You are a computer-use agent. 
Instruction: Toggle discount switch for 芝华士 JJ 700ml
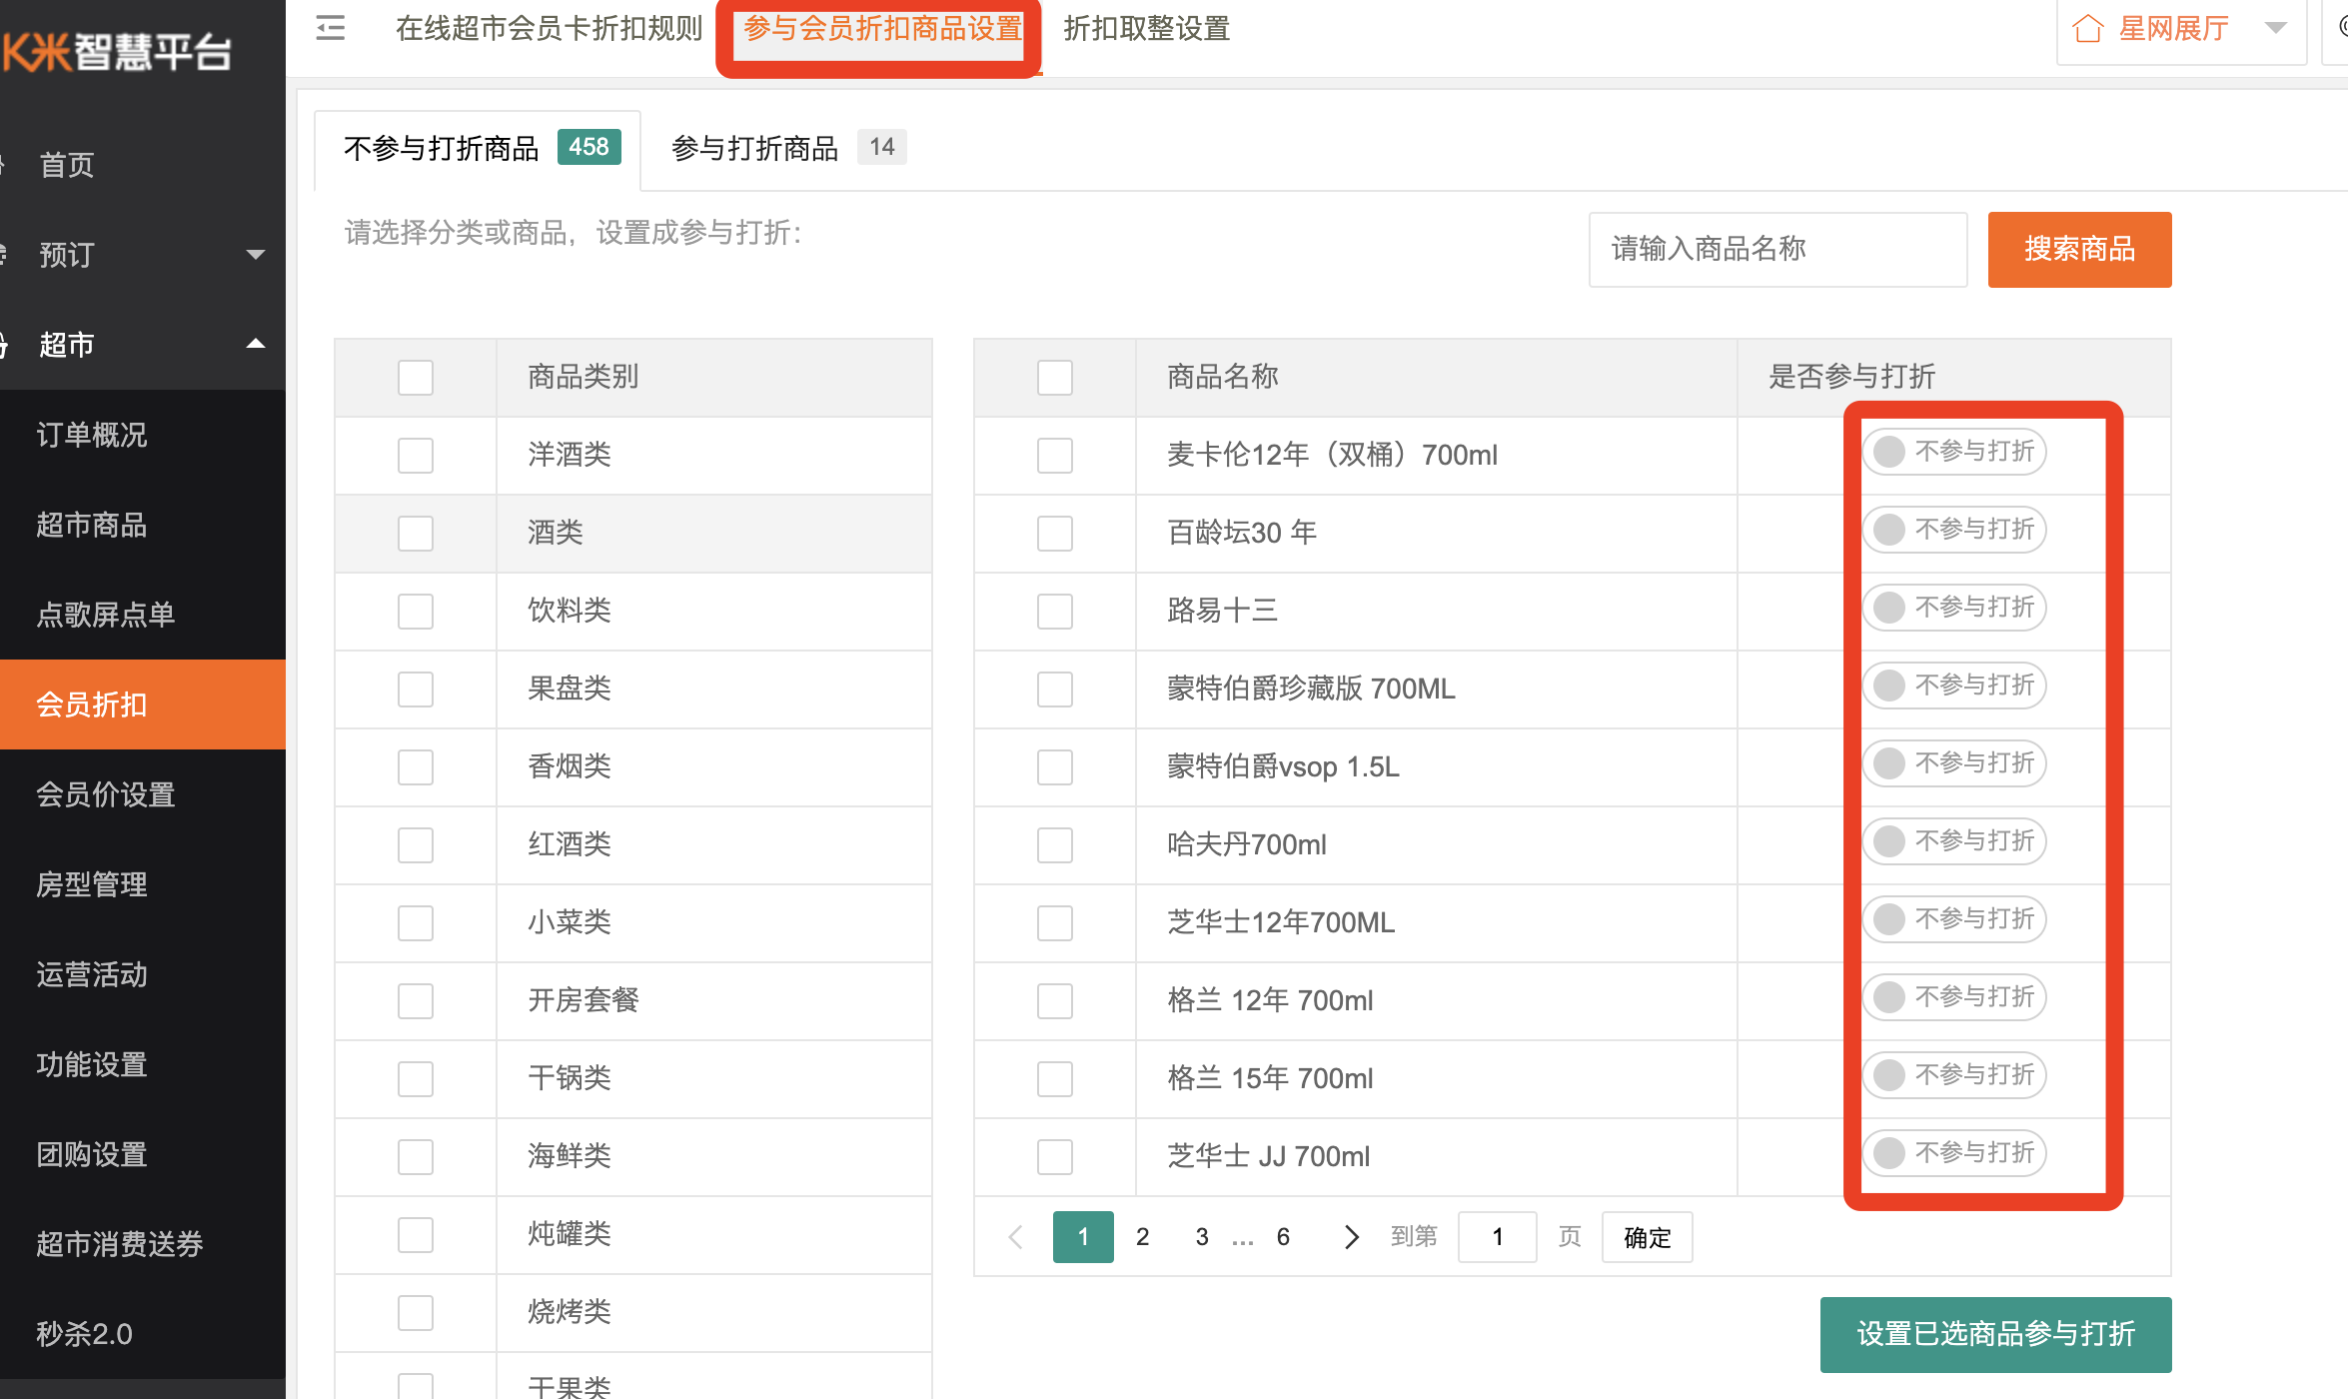click(1954, 1153)
